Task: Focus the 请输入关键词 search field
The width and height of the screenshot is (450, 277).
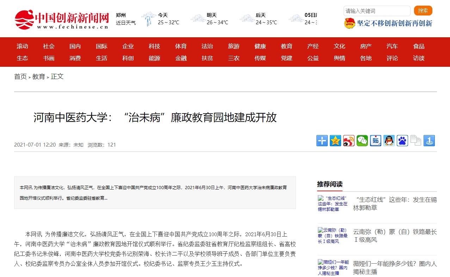Action: 376,11
